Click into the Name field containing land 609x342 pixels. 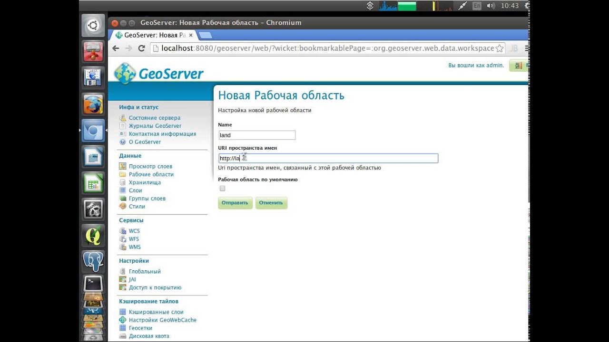[257, 135]
